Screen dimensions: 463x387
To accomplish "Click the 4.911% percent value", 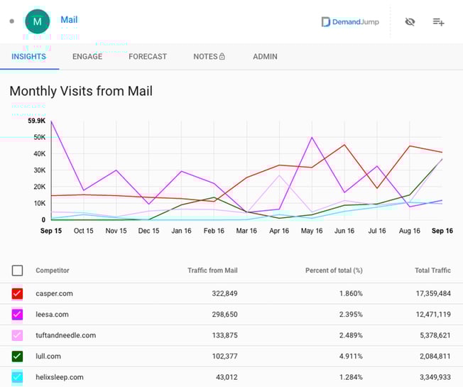I will click(x=351, y=356).
